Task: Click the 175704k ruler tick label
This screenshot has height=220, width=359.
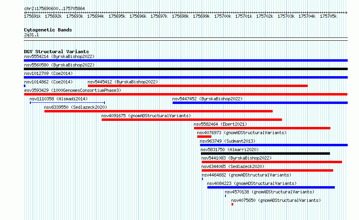Action: click(x=307, y=16)
